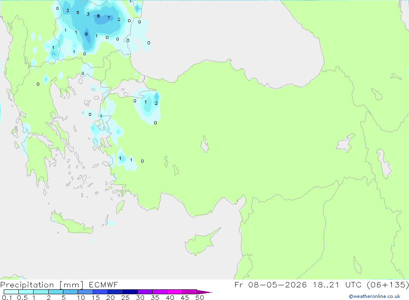
Task: Click the precipitation value '7' on the map
Action: [x=109, y=18]
